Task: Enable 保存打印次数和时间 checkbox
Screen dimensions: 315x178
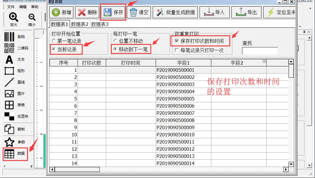Action: click(177, 41)
